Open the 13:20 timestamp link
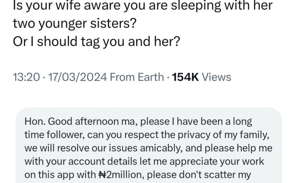 coord(27,77)
